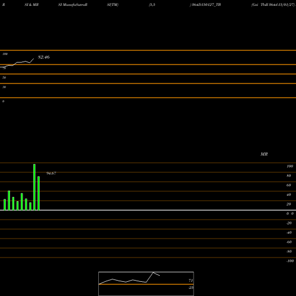The height and width of the screenshot is (296, 296).
Task: Open the mini line chart thumbnail at bottom
Action: [146, 284]
